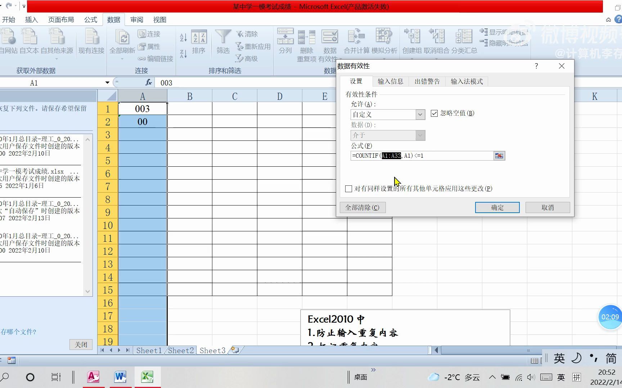Click the horizontal scrollbar left arrow

point(436,350)
